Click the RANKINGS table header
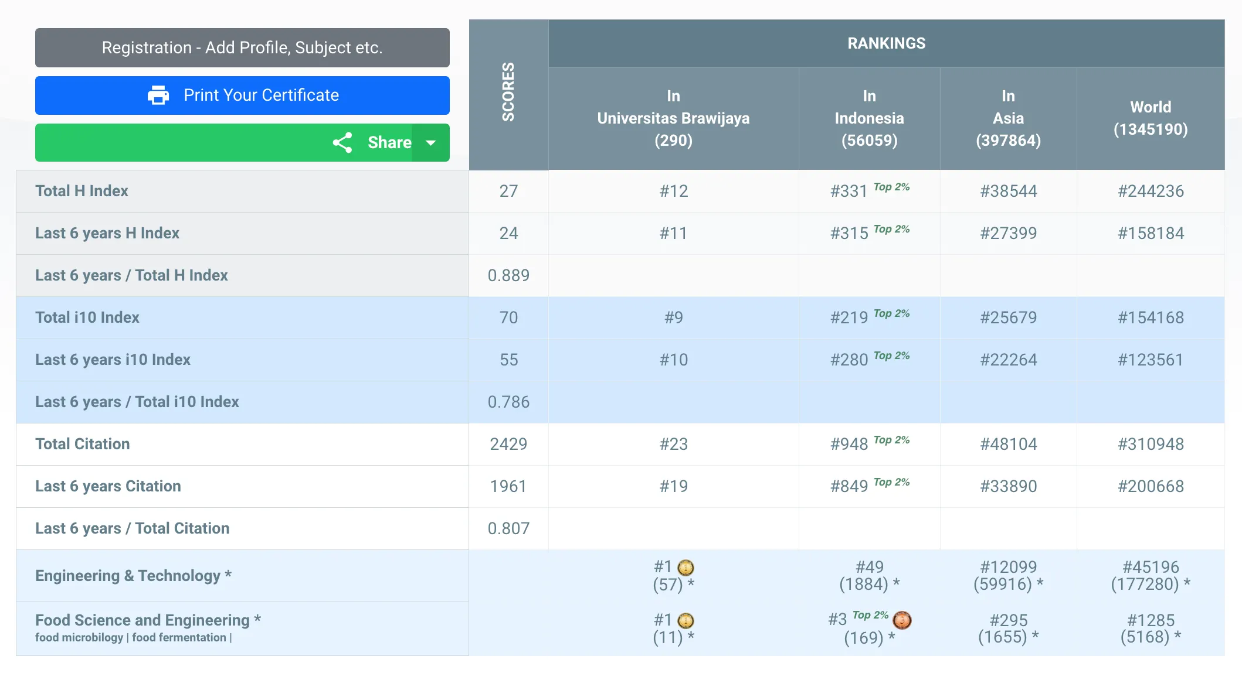This screenshot has height=673, width=1242. (886, 43)
